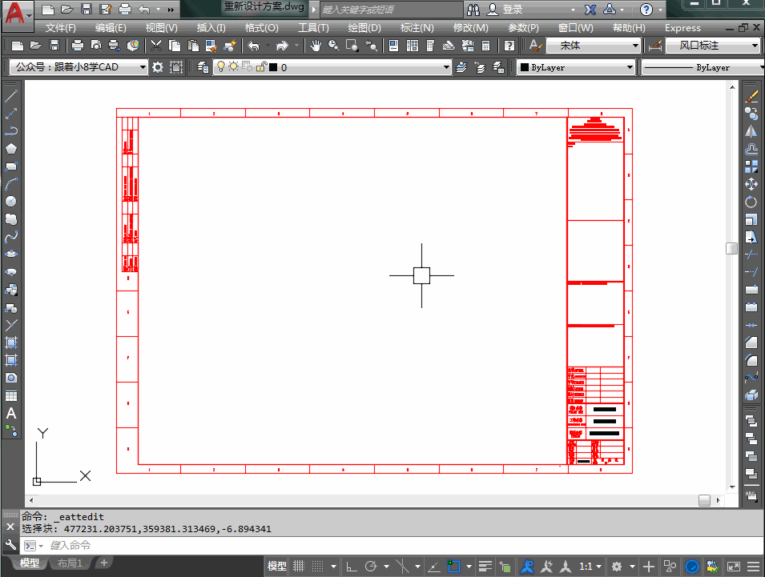This screenshot has width=765, height=577.
Task: Click the Undo arrow icon
Action: click(x=253, y=46)
